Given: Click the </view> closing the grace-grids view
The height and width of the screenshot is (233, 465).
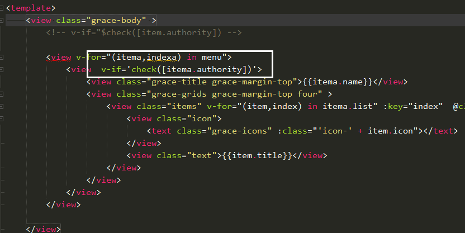Looking at the screenshot, I should (103, 180).
